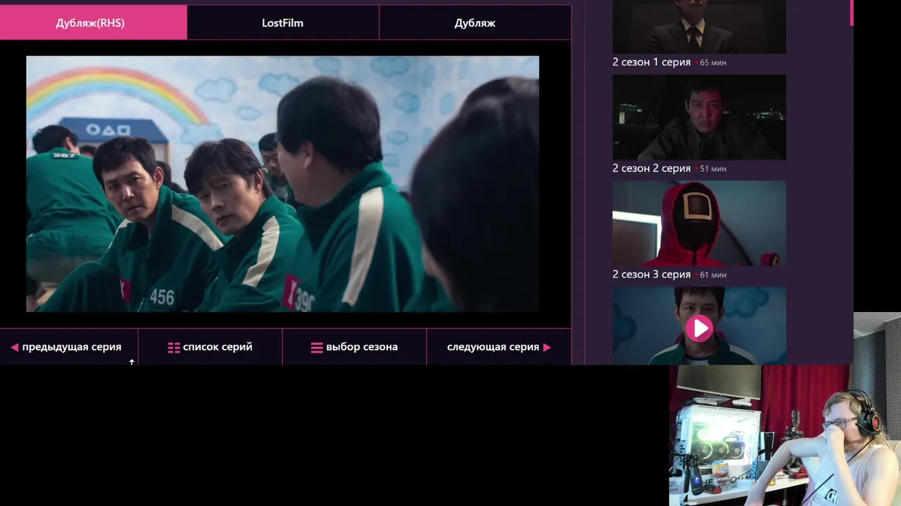
Task: Click the pink play icon on the bottom episode thumbnail
Action: click(x=699, y=328)
